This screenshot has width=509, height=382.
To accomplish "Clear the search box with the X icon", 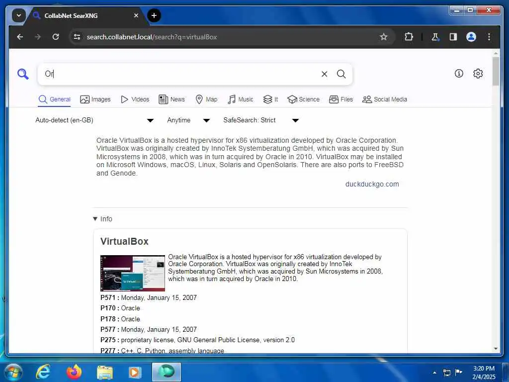I will 324,74.
